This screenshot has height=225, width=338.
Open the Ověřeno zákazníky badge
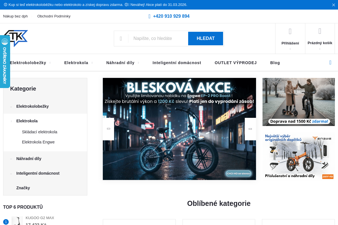pos(5,61)
